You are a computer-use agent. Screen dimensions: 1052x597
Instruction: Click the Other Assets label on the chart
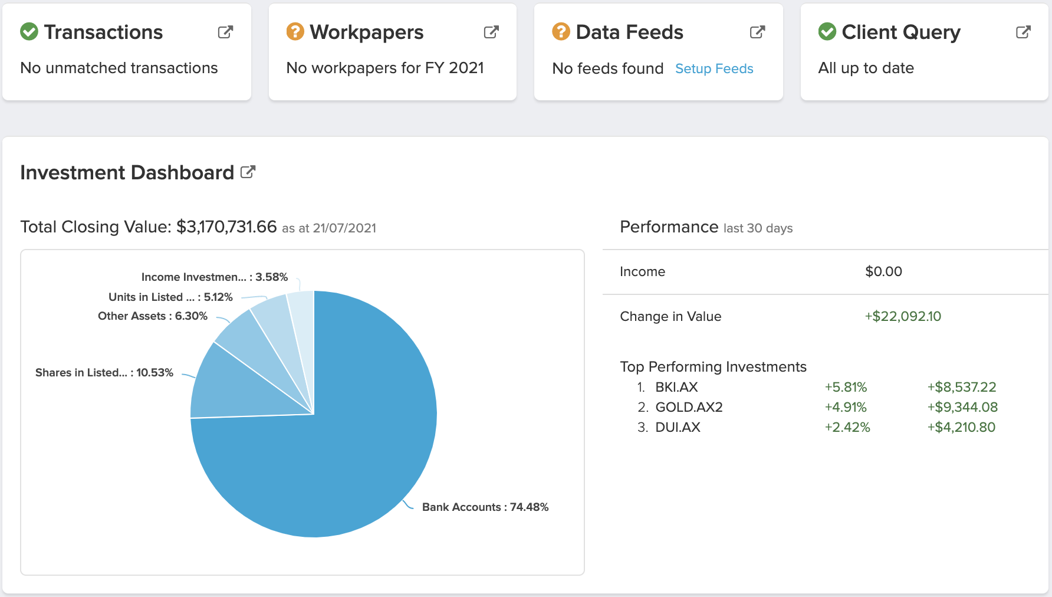click(x=152, y=316)
